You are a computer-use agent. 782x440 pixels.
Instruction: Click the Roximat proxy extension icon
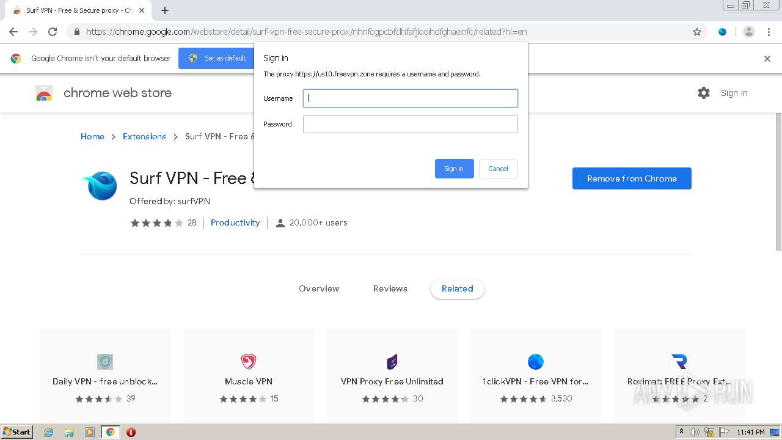[679, 362]
